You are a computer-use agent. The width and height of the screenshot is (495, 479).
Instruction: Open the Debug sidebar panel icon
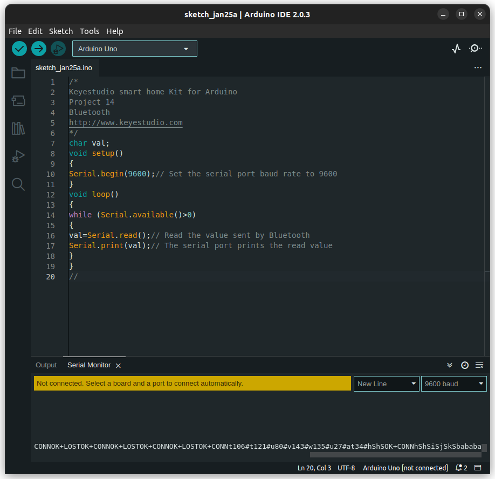[x=18, y=156]
